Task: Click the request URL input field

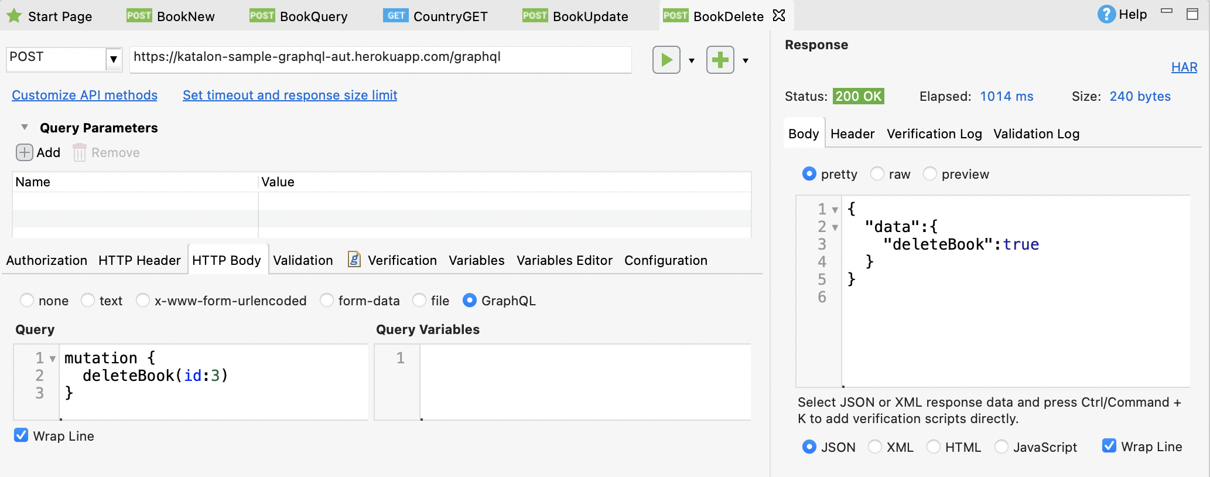Action: [x=380, y=59]
